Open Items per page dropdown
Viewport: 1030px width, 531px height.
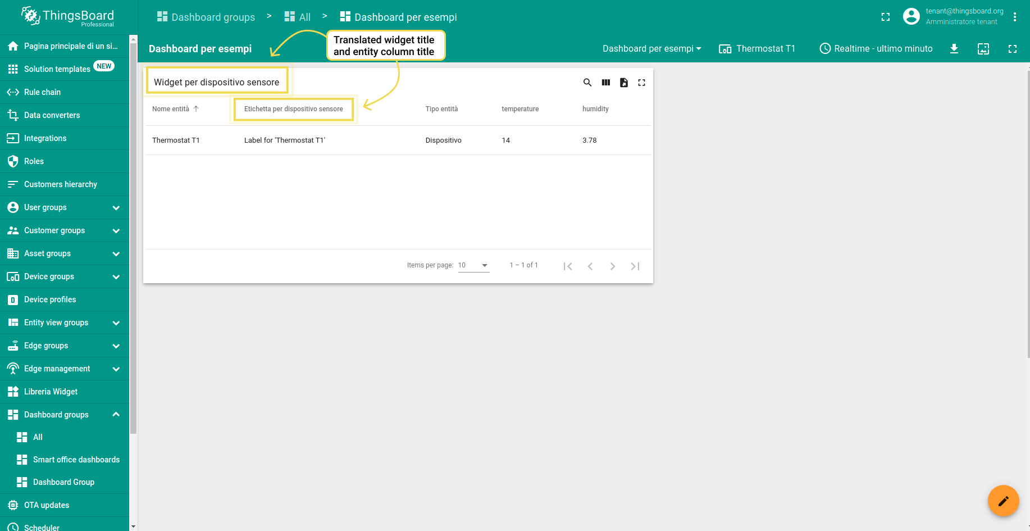[x=473, y=265]
